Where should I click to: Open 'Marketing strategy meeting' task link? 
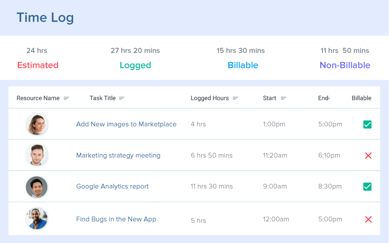click(118, 156)
